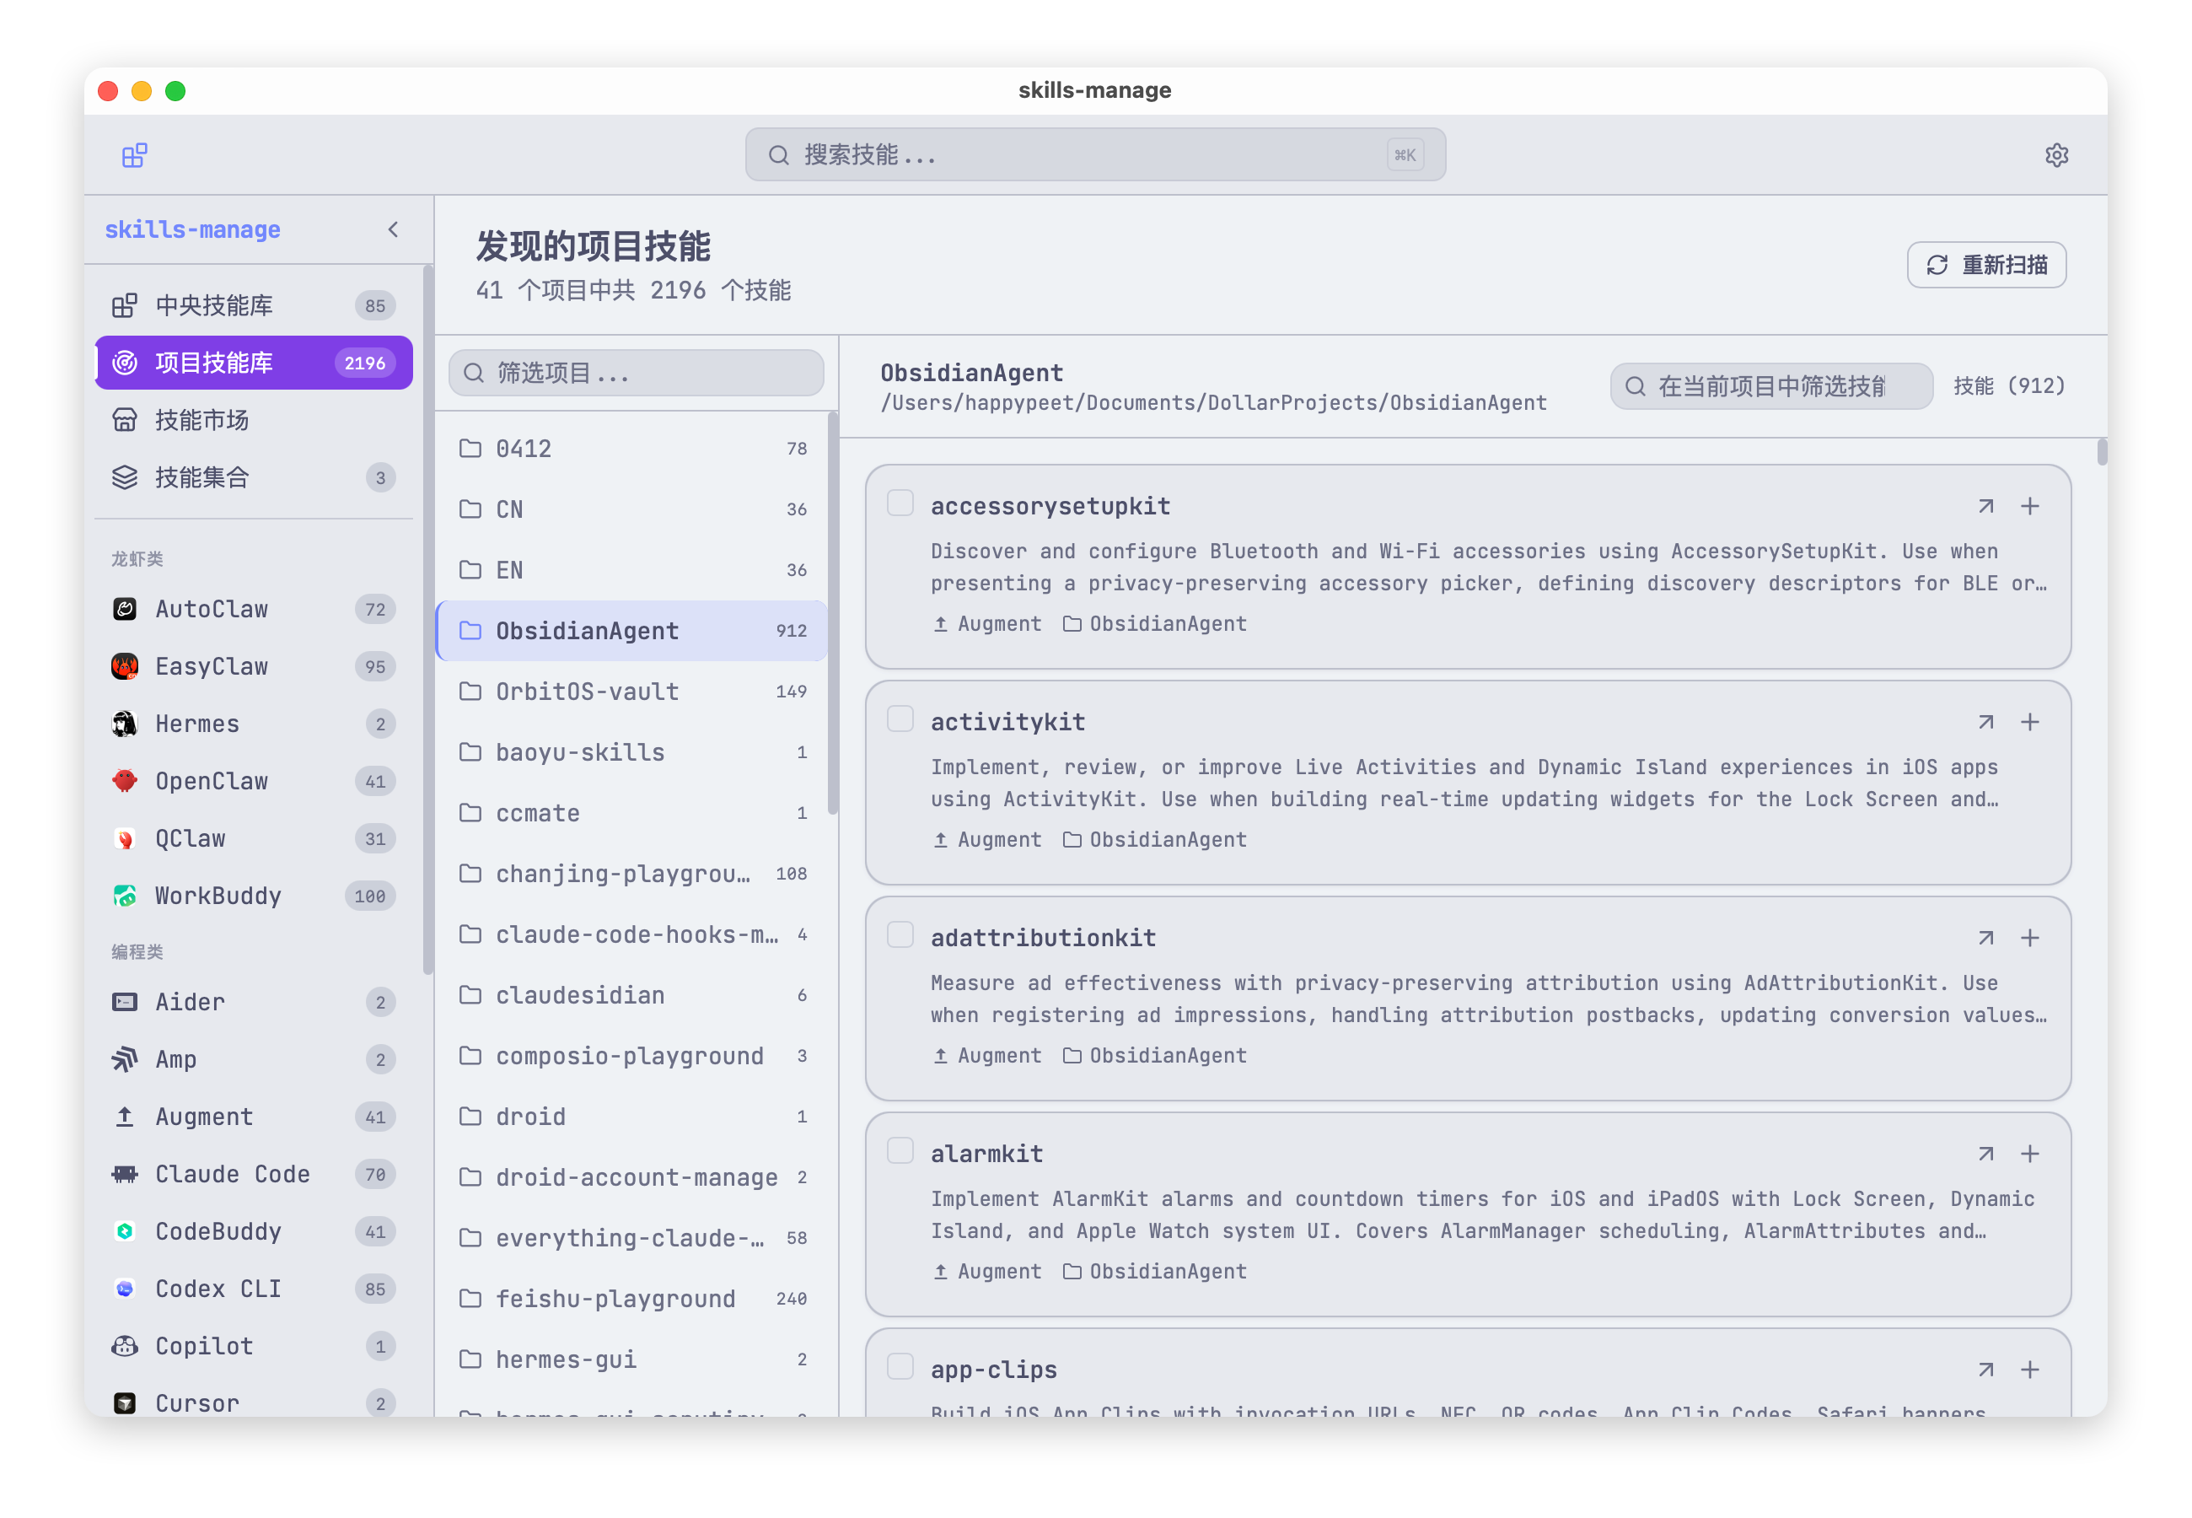Collapse the sidebar with the chevron arrow
This screenshot has width=2192, height=1518.
393,229
